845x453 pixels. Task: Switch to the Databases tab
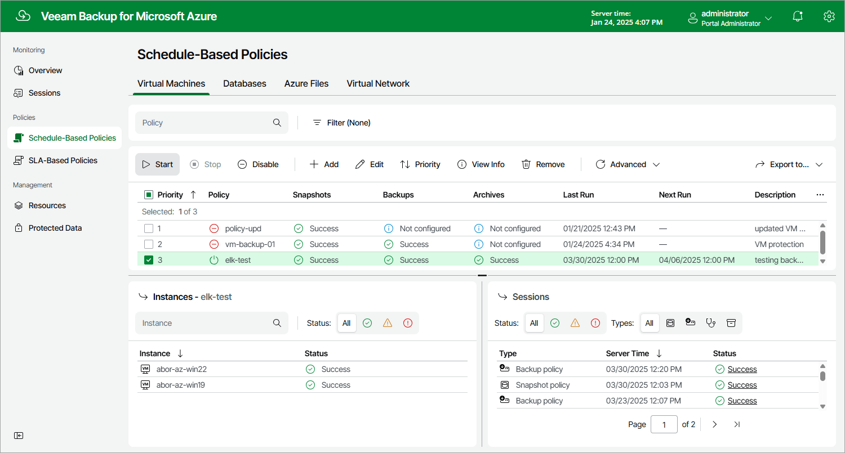click(244, 83)
